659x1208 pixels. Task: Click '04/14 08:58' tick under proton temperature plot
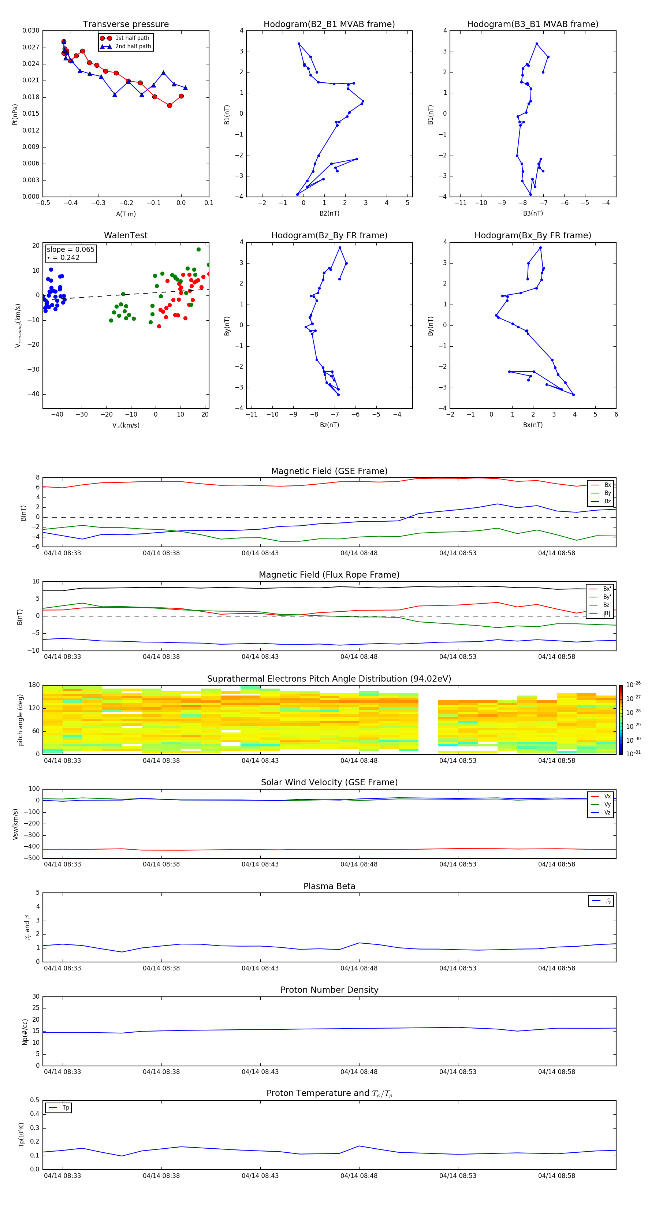(x=556, y=1176)
